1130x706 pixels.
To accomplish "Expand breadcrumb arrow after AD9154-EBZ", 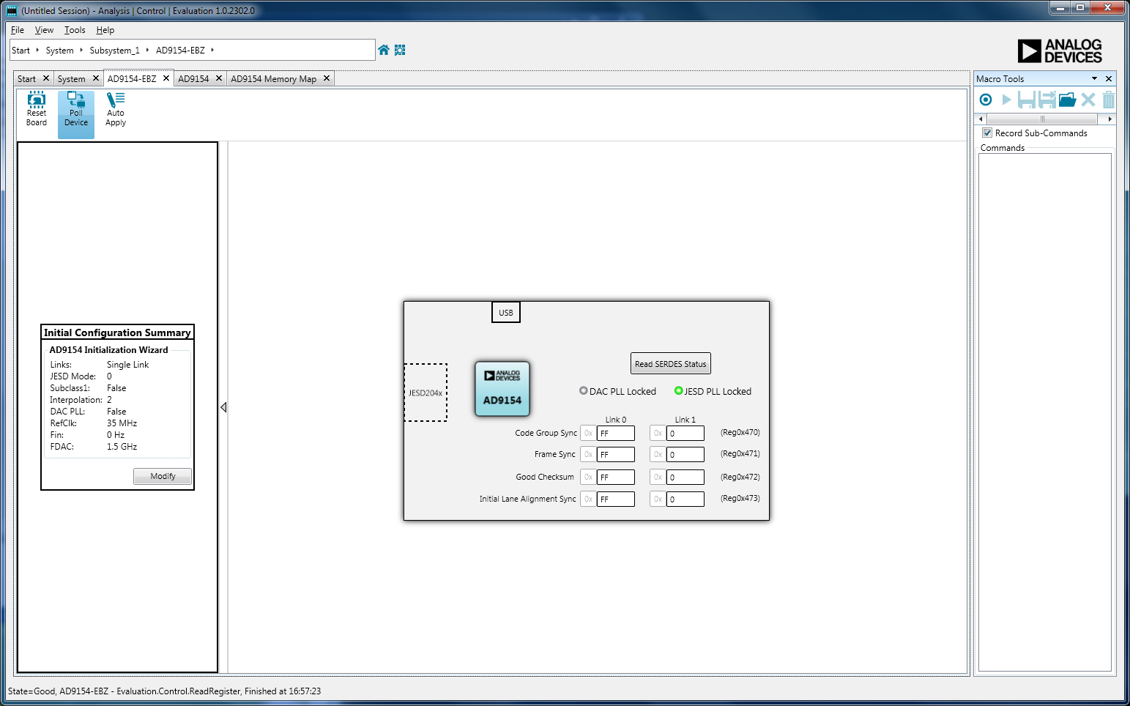I will pyautogui.click(x=212, y=50).
